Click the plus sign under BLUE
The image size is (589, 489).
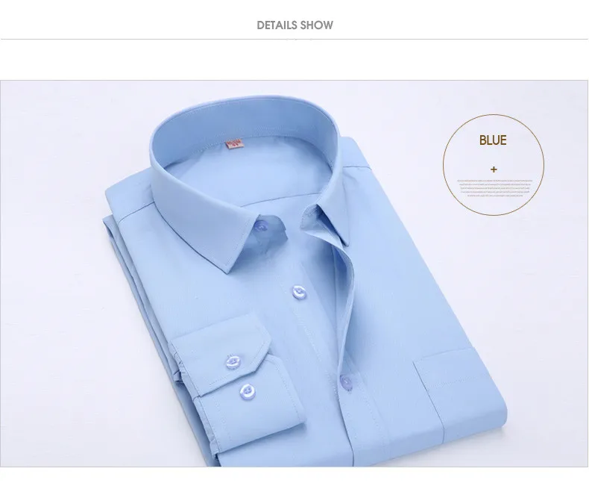tap(494, 169)
